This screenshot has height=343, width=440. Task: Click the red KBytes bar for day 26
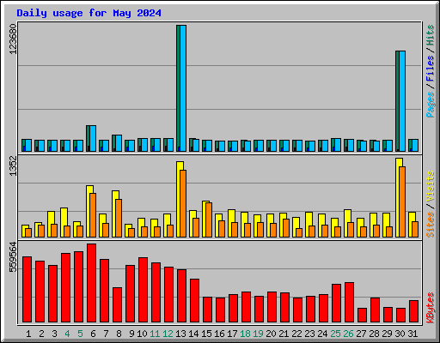(350, 303)
